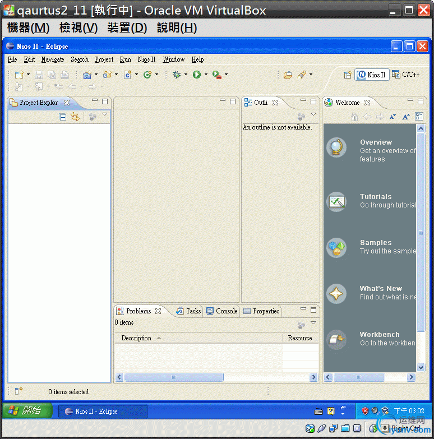Click the Magnify font size icon in Welcome
This screenshot has height=439, width=434.
click(406, 117)
